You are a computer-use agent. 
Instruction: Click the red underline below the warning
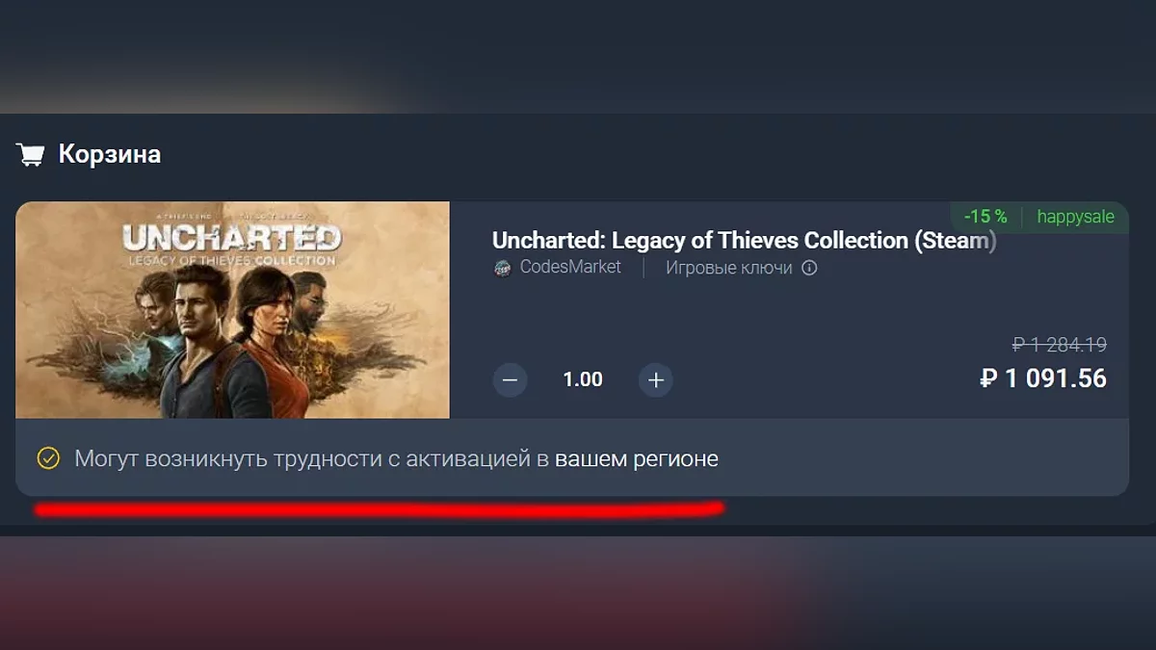click(x=379, y=507)
